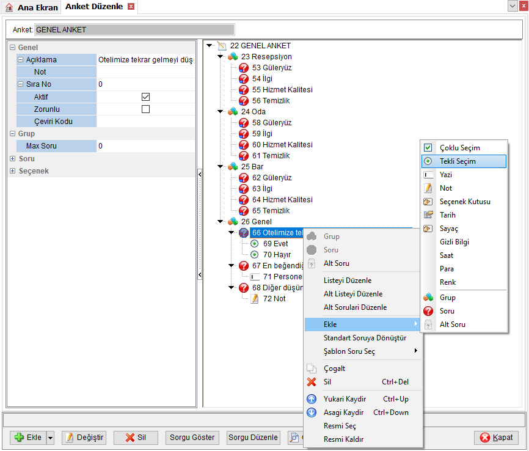This screenshot has height=451, width=529.
Task: Open the dropdown arrow beside the Ekle button
Action: click(x=50, y=438)
